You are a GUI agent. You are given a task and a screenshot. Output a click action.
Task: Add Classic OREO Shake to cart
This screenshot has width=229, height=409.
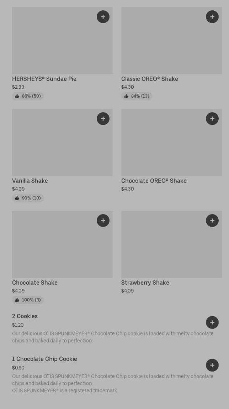[212, 17]
